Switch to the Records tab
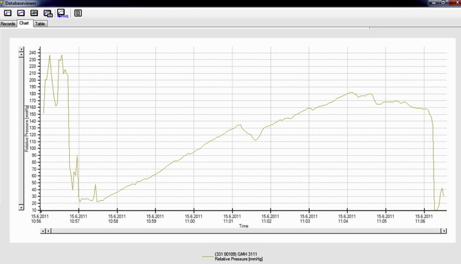Image resolution: width=461 pixels, height=264 pixels. [x=8, y=24]
